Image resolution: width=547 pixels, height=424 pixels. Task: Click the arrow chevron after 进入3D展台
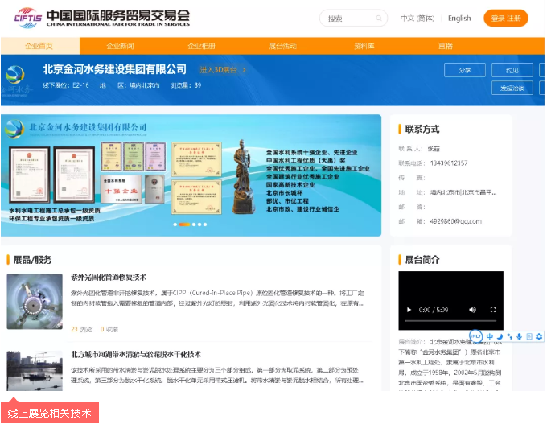pyautogui.click(x=245, y=70)
